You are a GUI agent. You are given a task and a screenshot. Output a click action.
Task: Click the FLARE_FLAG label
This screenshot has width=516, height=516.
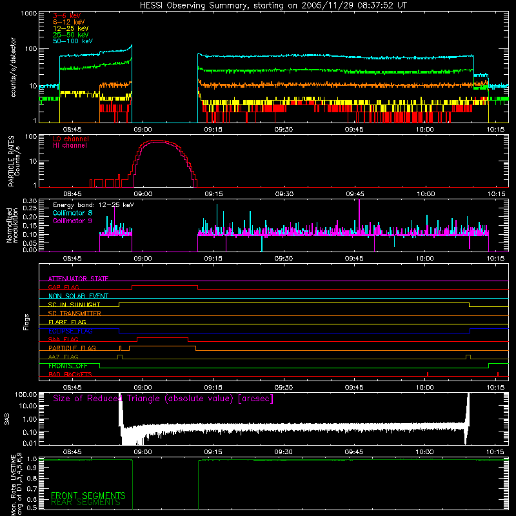[67, 322]
